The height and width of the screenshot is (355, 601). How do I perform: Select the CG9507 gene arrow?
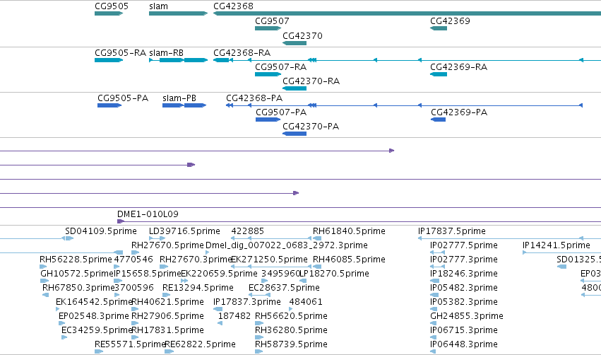pos(268,28)
